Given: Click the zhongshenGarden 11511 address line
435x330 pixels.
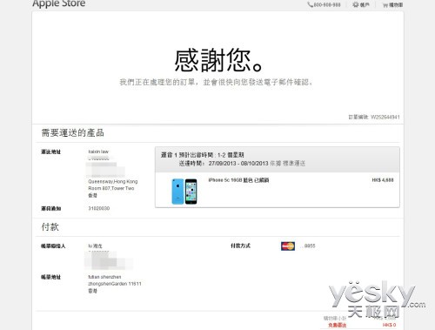Looking at the screenshot, I should pyautogui.click(x=115, y=284).
